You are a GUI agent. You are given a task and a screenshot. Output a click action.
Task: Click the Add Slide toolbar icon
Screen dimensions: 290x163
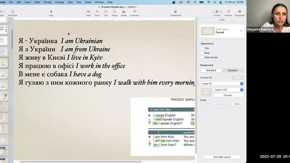13,12
